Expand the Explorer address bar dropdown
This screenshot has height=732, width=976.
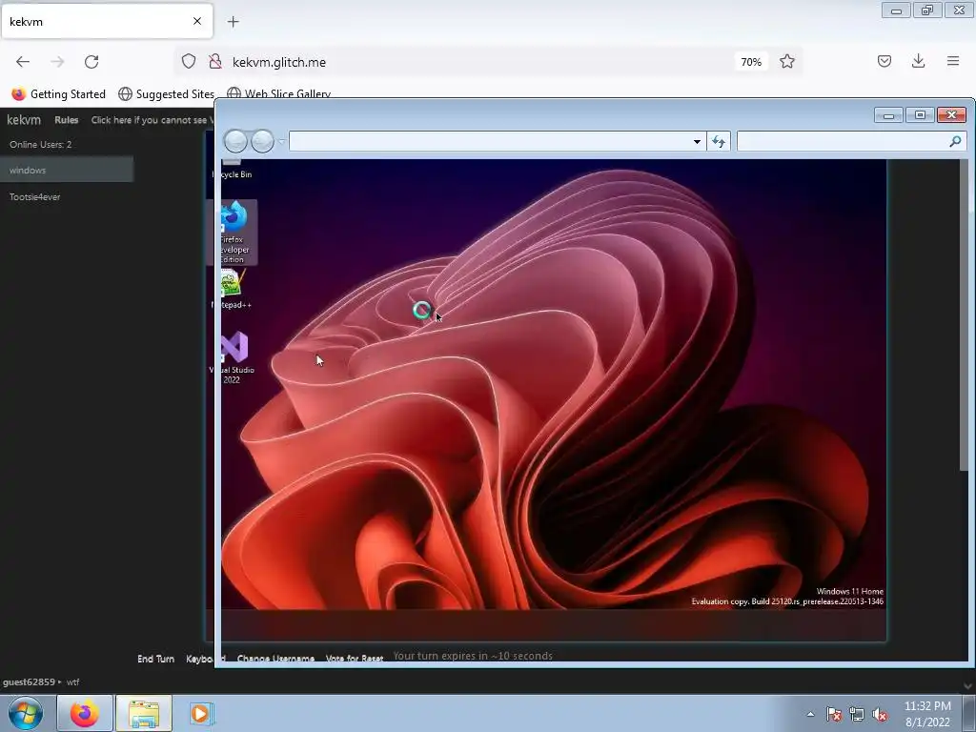pyautogui.click(x=697, y=142)
